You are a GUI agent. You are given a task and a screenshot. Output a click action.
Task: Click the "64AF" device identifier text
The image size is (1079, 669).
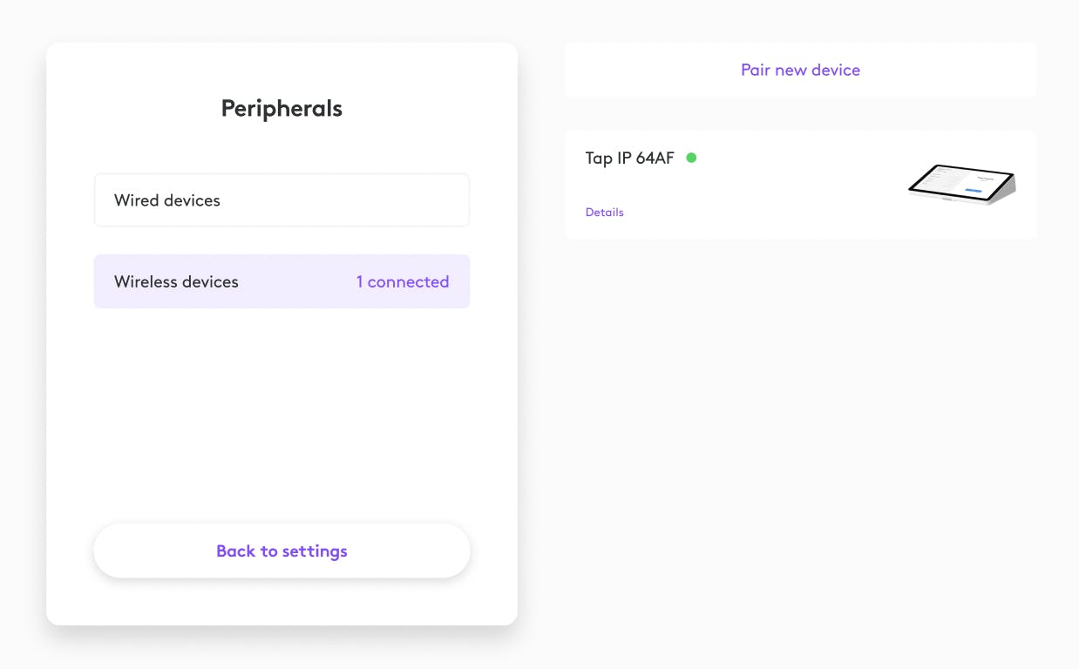(655, 159)
